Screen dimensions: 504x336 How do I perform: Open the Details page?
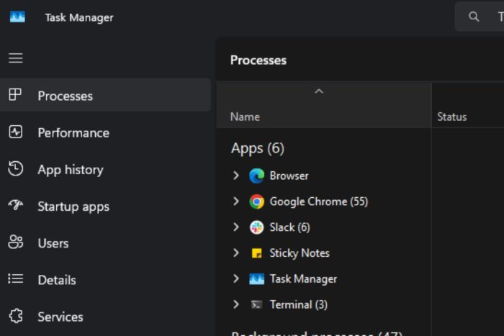[x=105, y=280]
